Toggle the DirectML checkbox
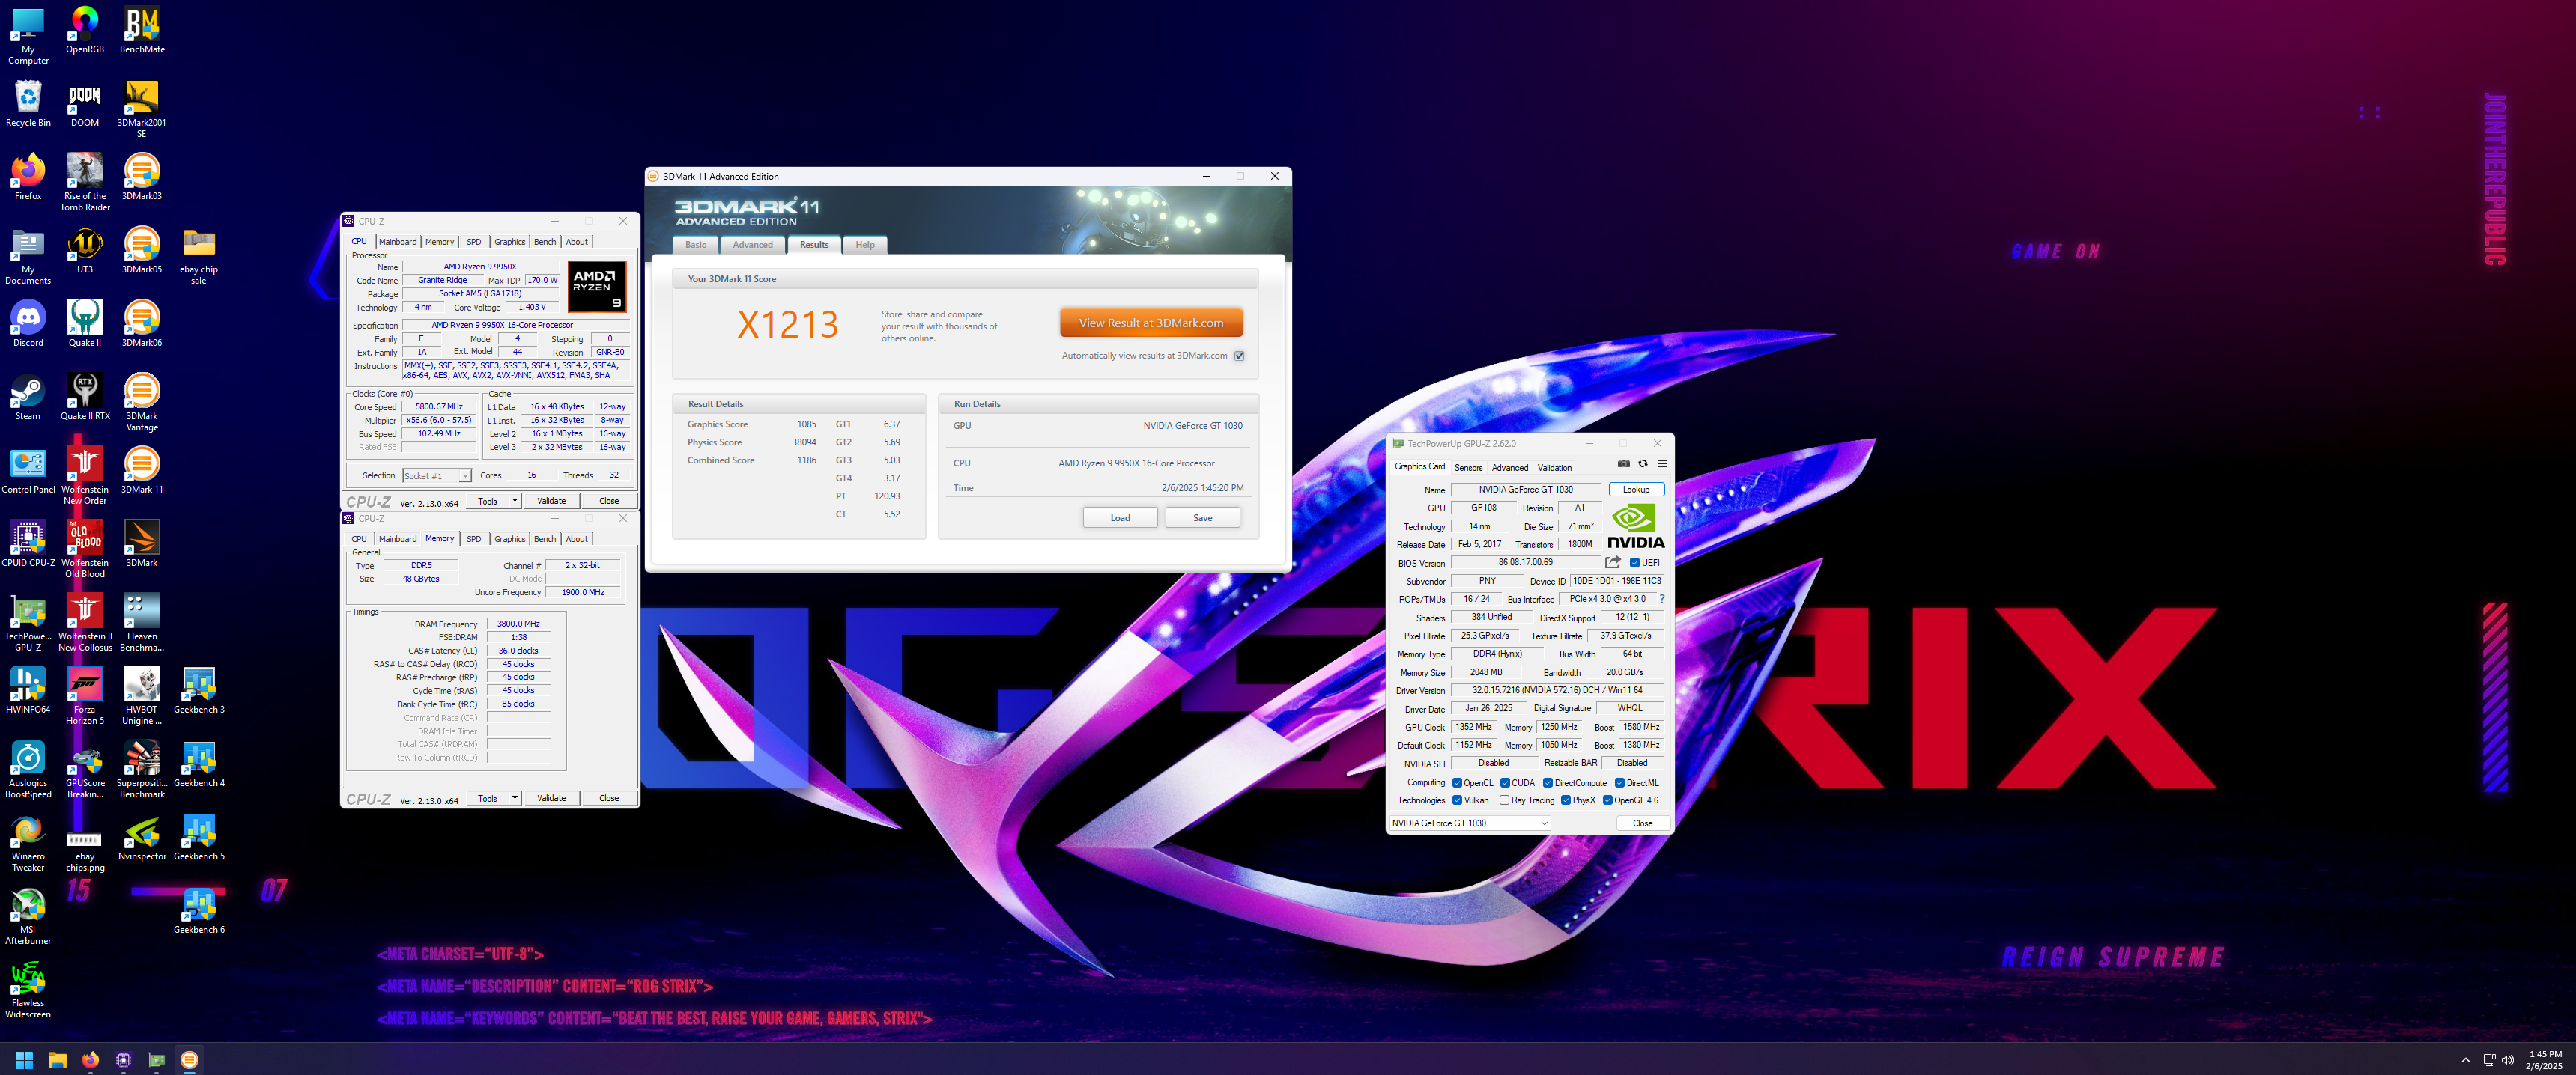The height and width of the screenshot is (1075, 2576). coord(1619,782)
